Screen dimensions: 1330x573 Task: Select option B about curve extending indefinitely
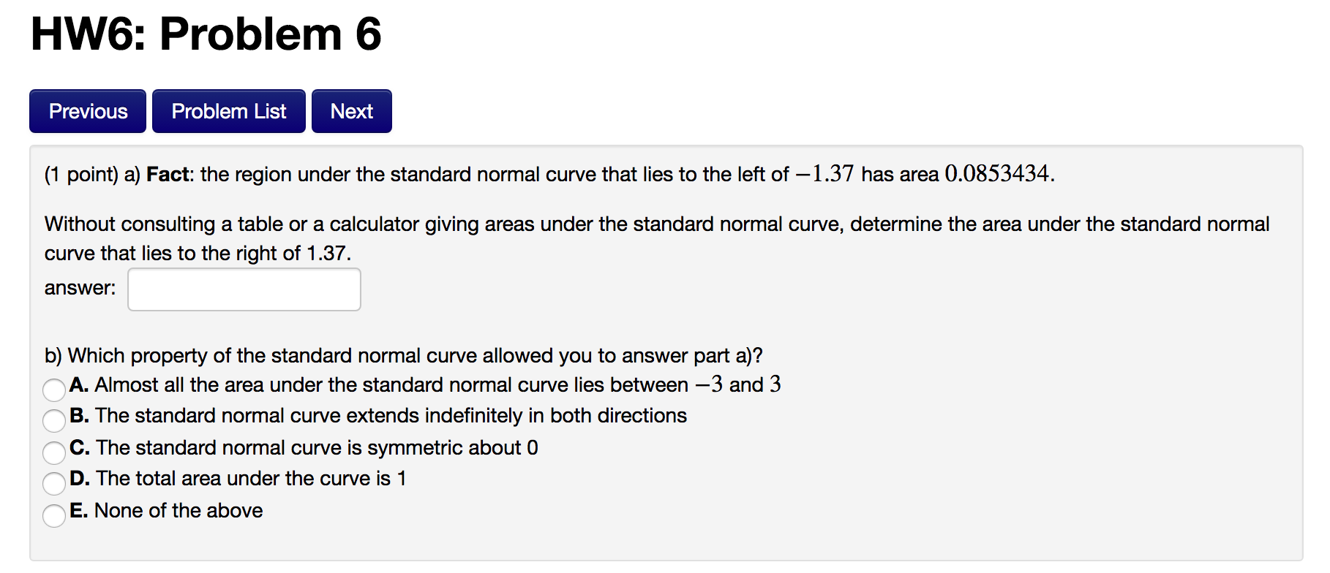[53, 422]
